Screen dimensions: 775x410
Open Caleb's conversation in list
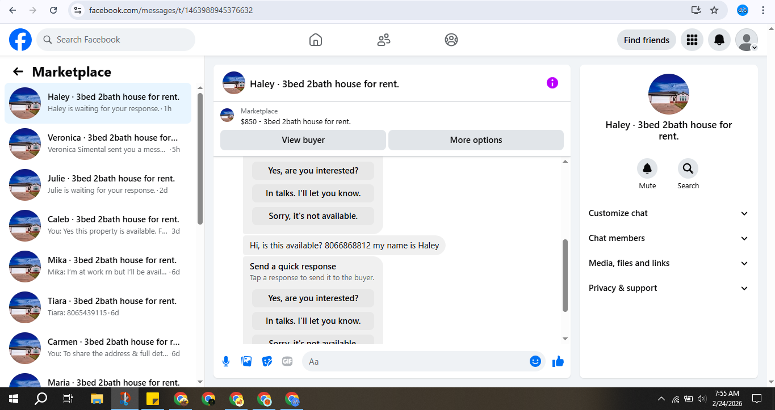98,226
